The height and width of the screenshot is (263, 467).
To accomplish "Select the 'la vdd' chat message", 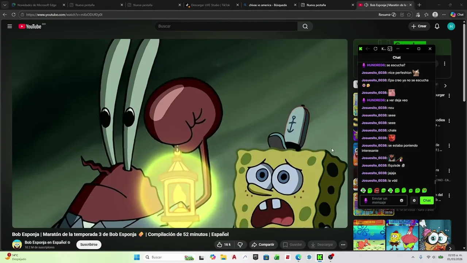I will point(379,180).
